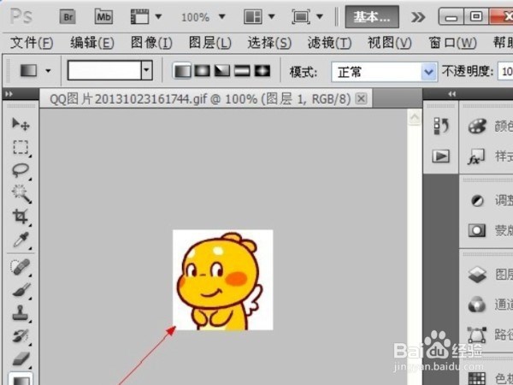Close the QQ图片 gif document tab

pos(361,98)
